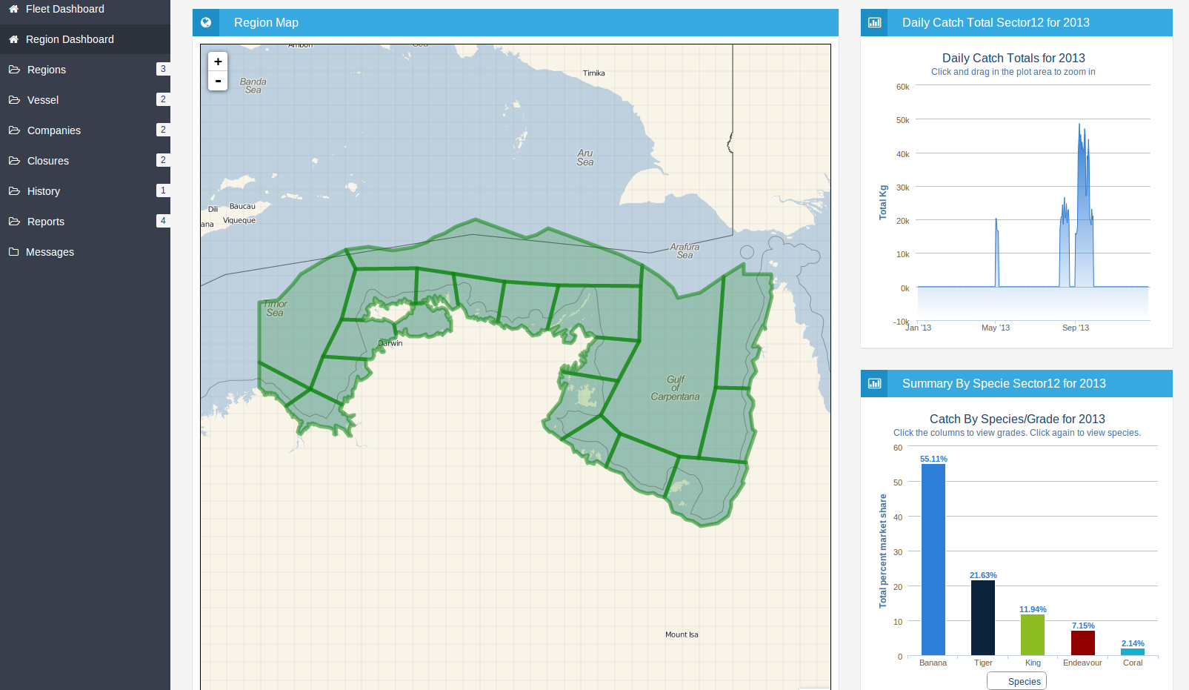Click the Regions count badge 3
The width and height of the screenshot is (1189, 690).
(163, 69)
